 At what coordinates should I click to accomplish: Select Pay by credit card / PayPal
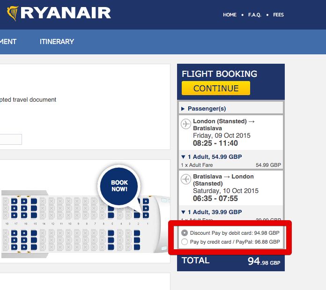[185, 242]
